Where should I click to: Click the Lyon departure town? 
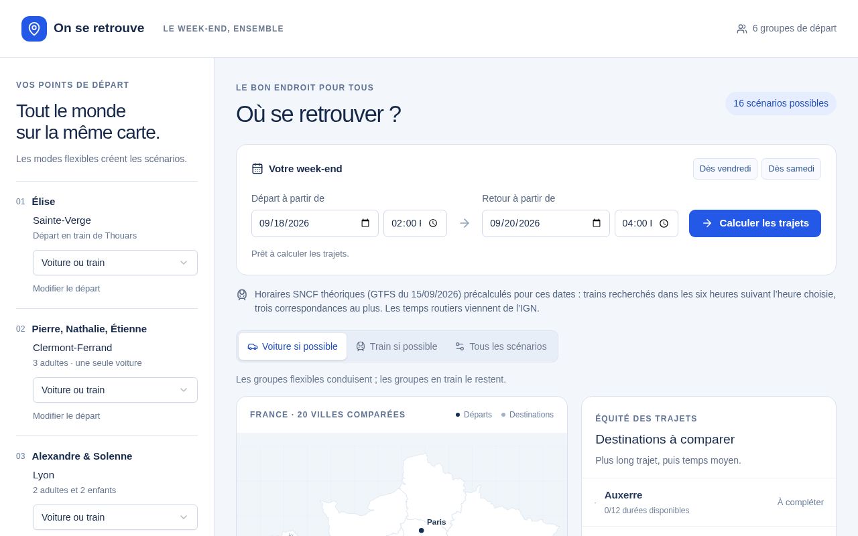point(44,475)
